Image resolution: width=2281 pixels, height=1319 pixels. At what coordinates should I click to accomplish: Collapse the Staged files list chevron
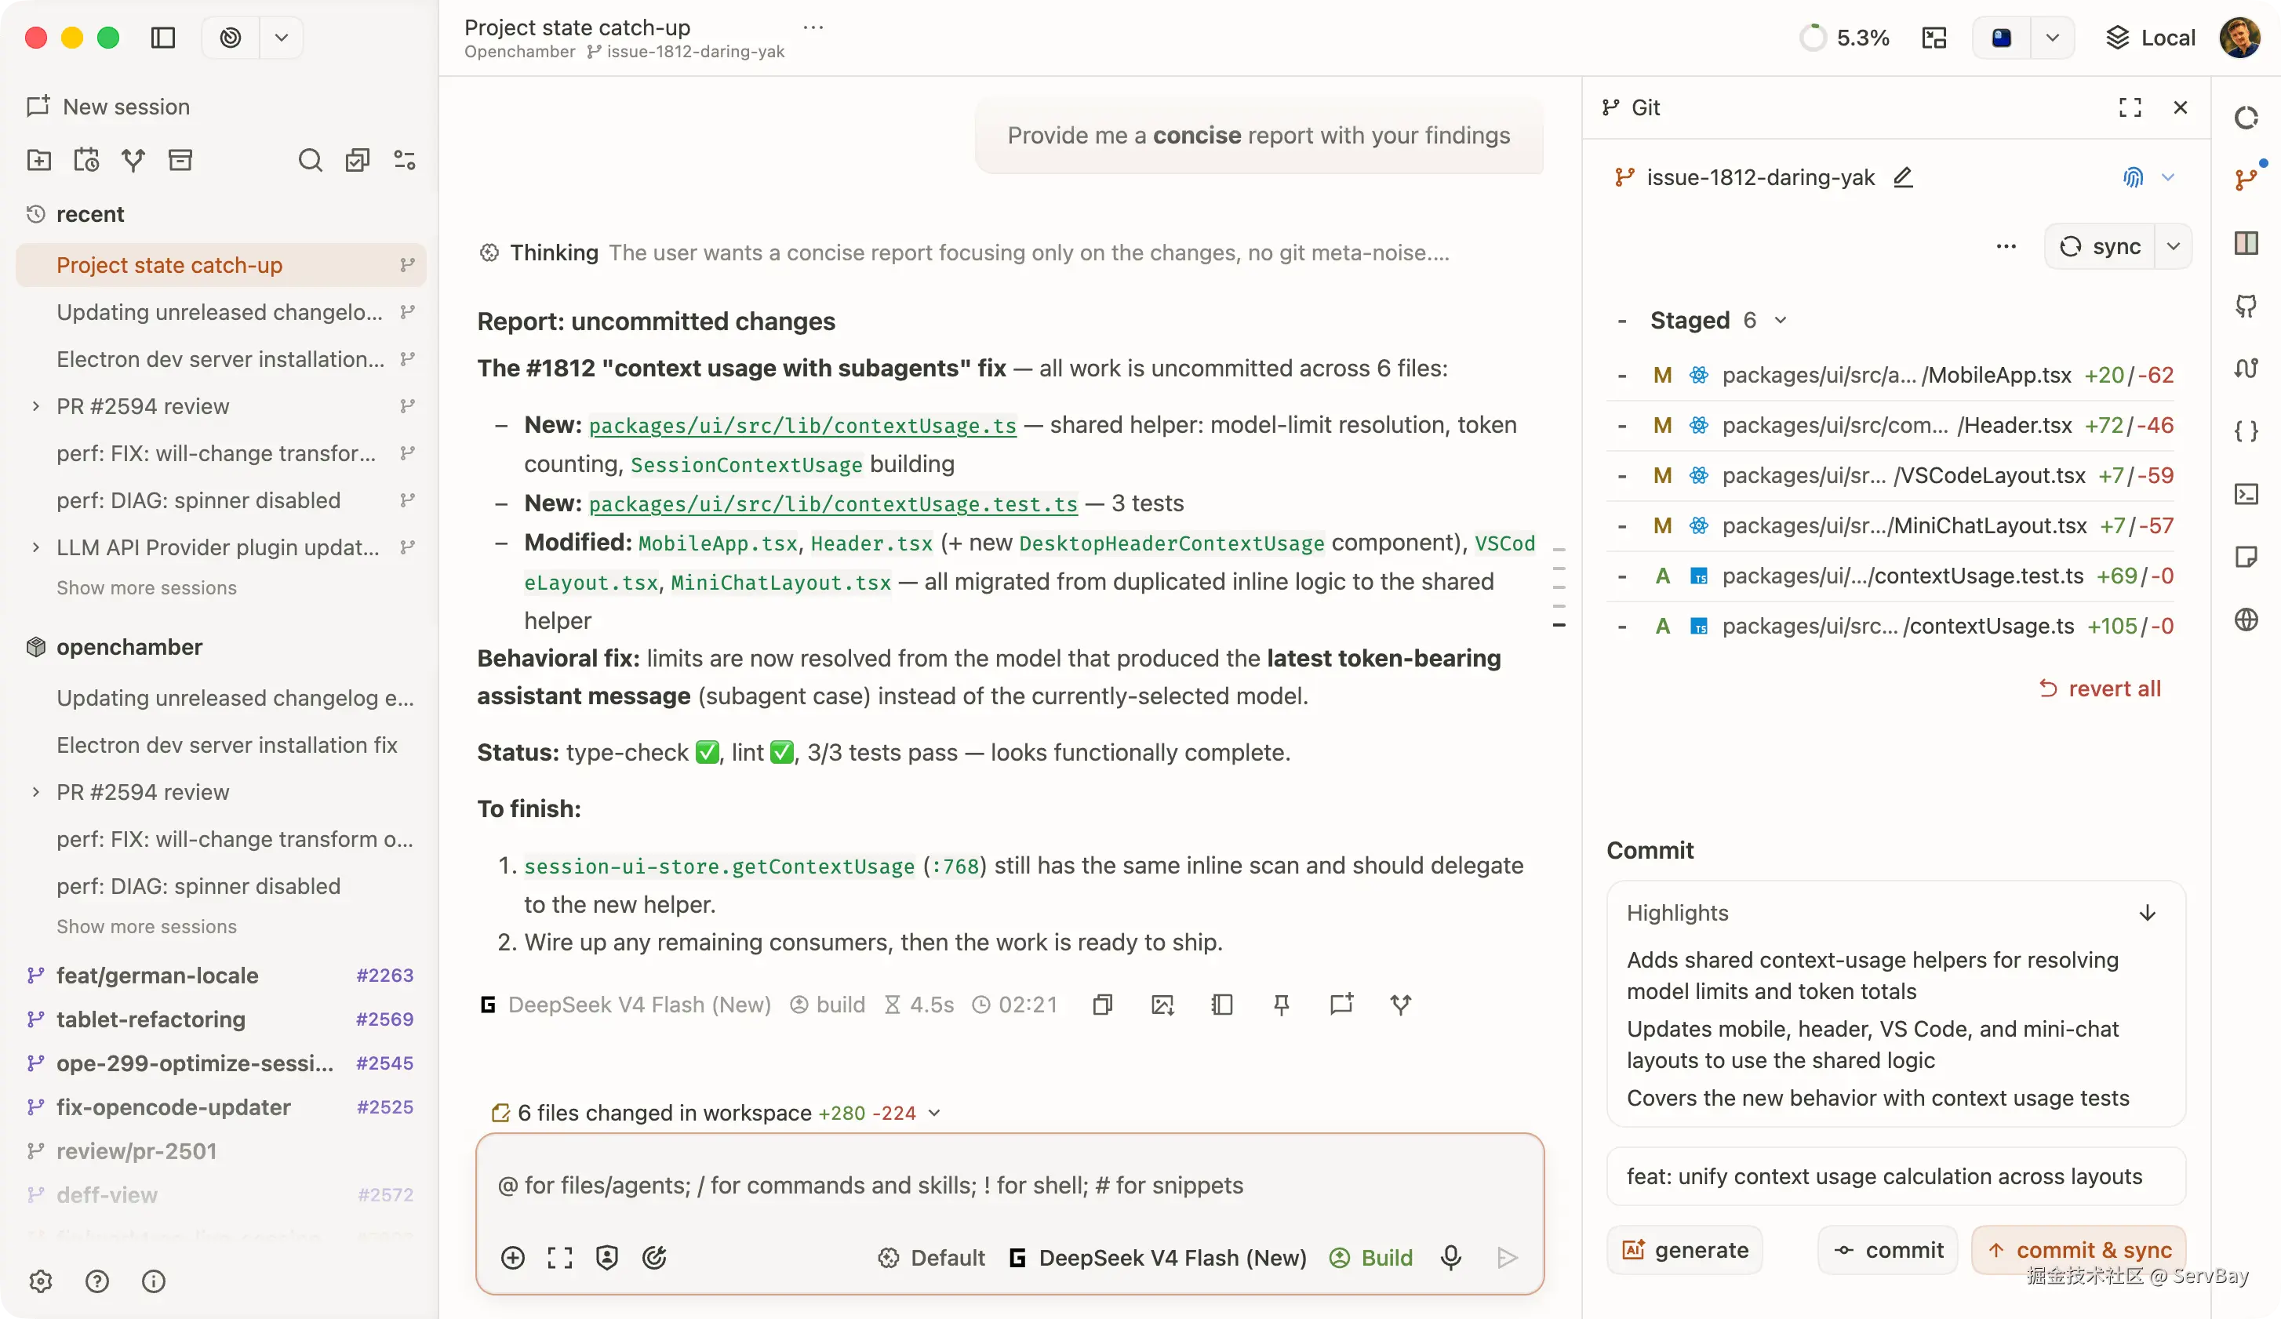1781,320
